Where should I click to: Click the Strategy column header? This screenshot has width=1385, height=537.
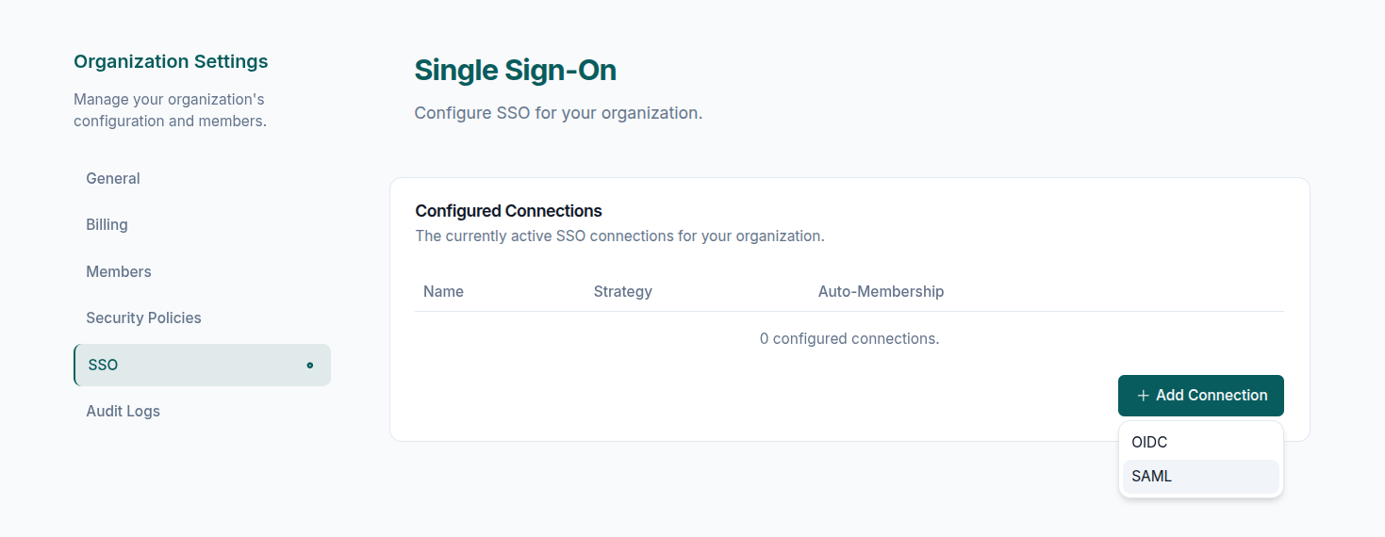click(x=622, y=292)
